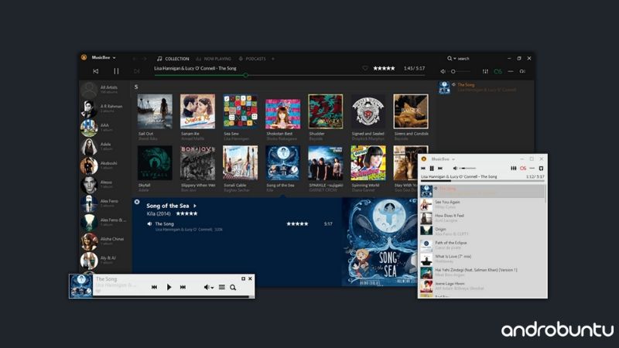
Task: Open the Shudder album cover
Action: [x=325, y=111]
